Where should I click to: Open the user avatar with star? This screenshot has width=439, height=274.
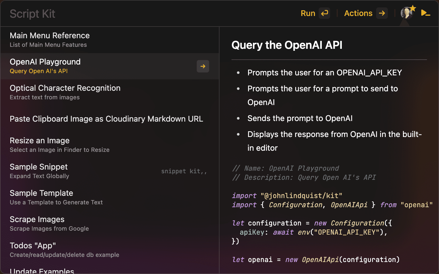[407, 13]
